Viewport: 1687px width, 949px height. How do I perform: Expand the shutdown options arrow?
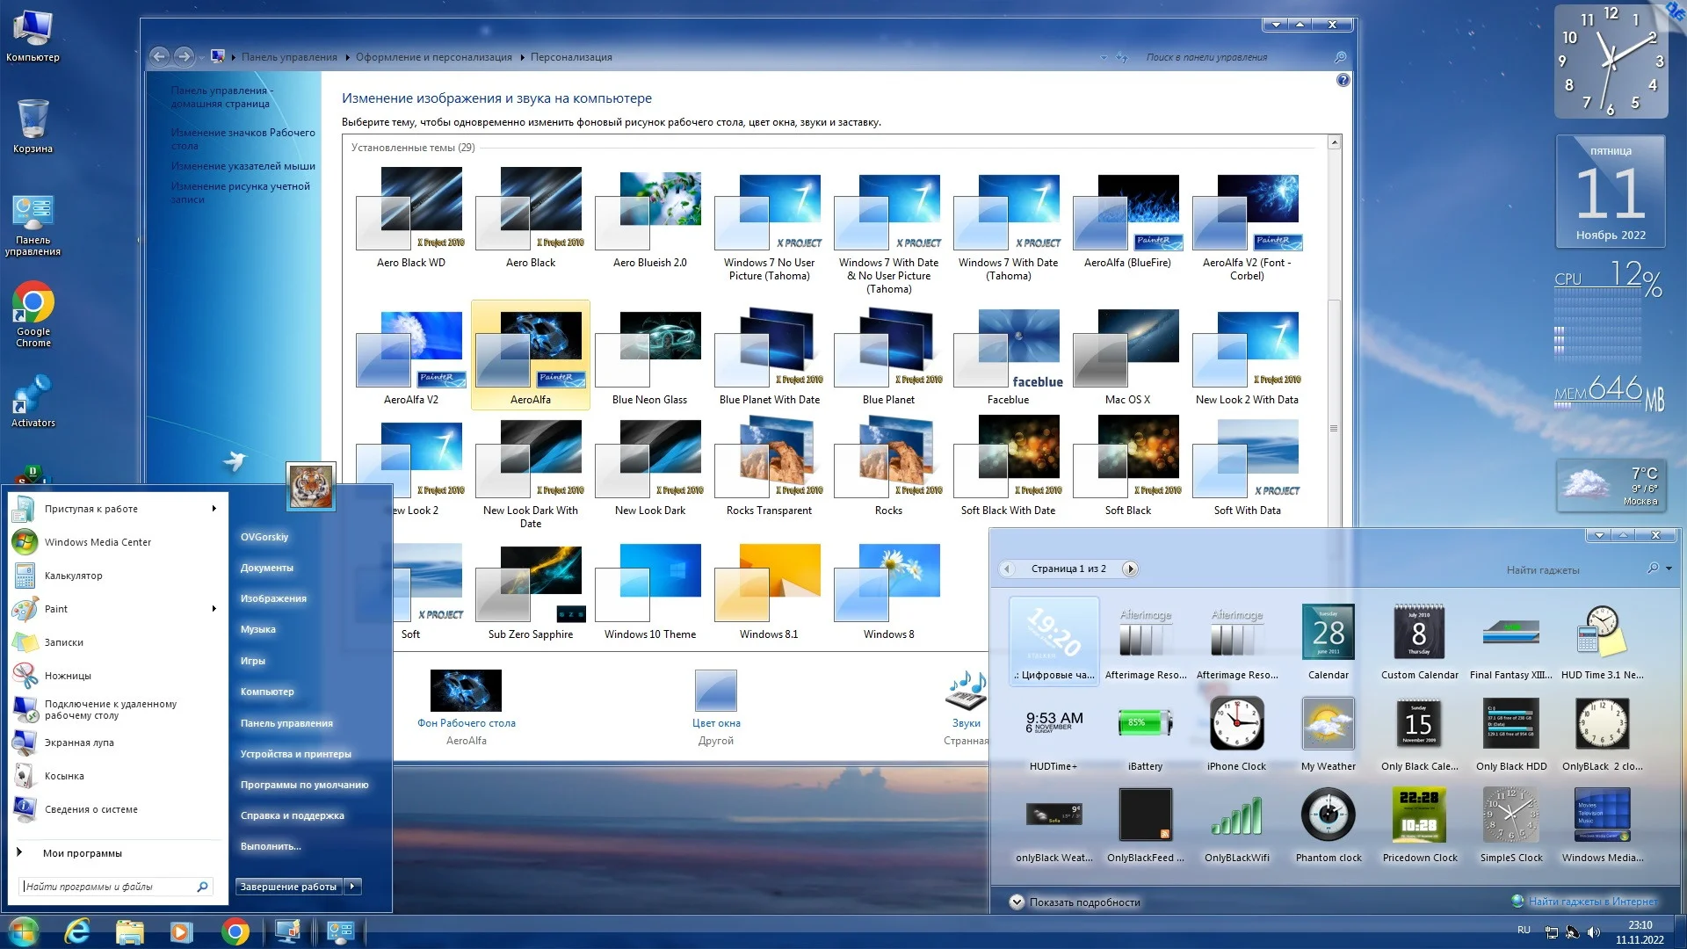coord(352,887)
